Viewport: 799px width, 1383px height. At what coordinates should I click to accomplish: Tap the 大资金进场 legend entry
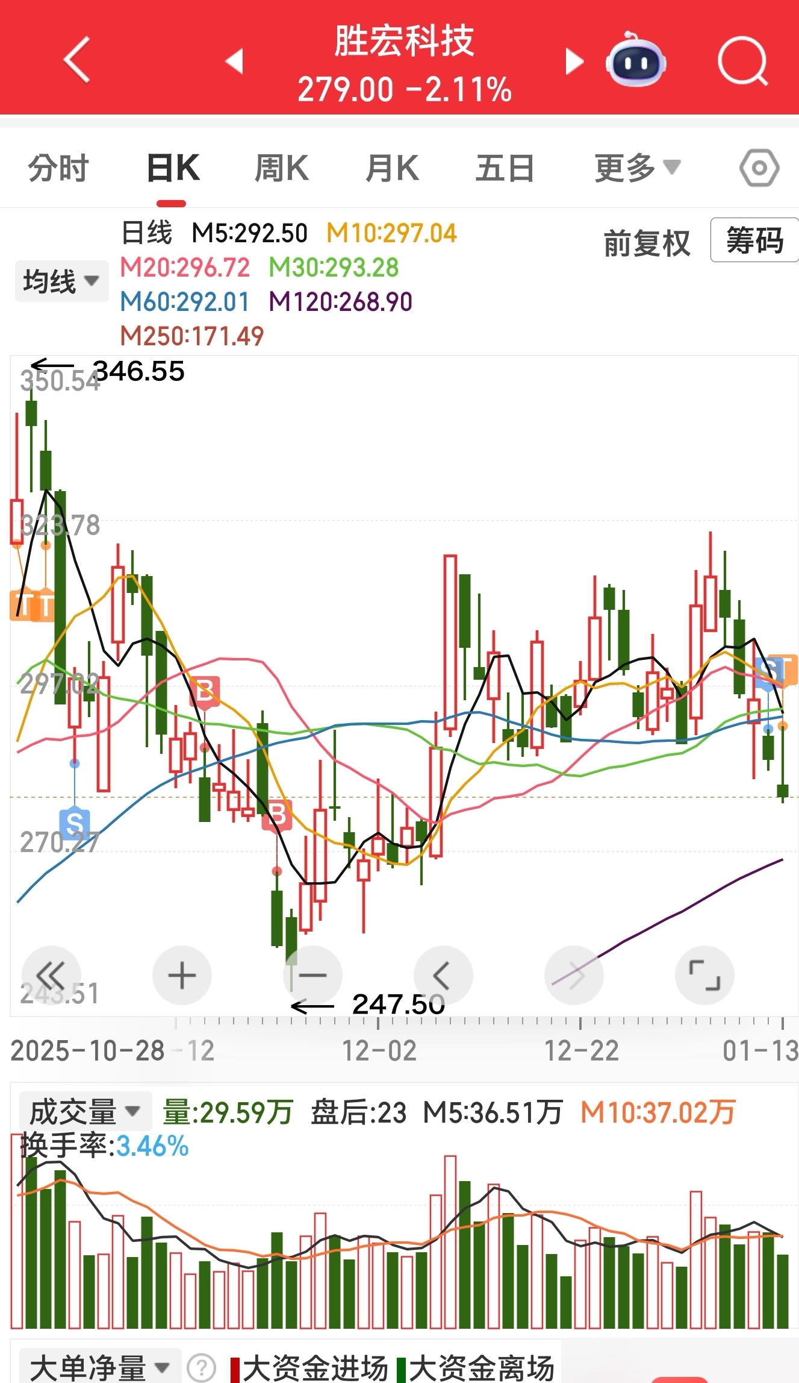coord(309,1369)
